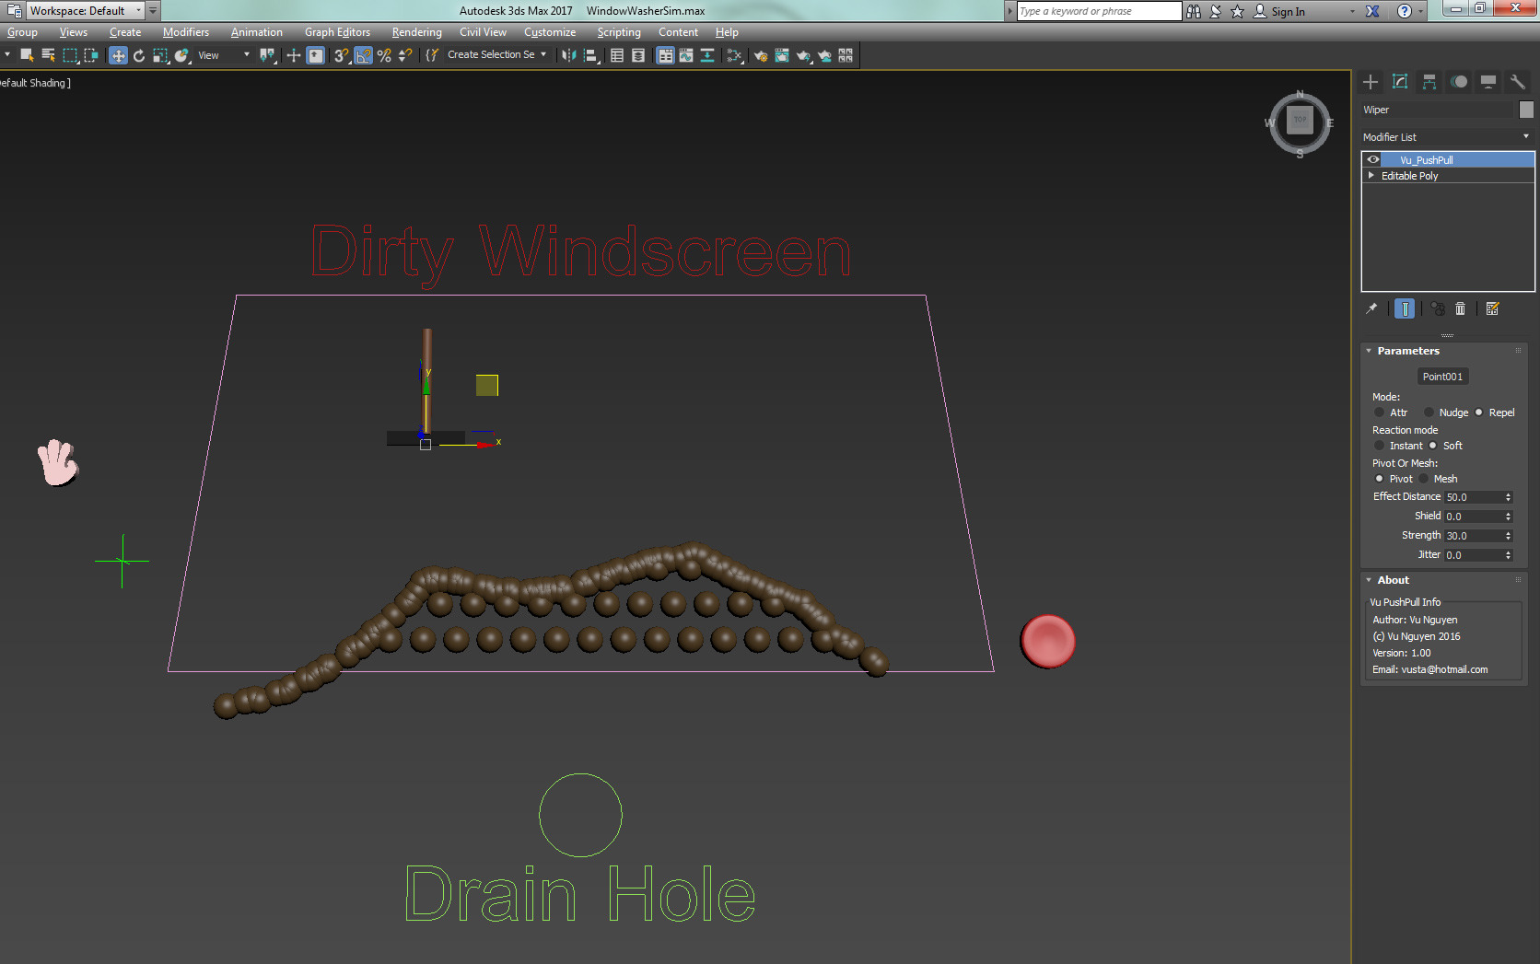Open the Graph Editors menu
This screenshot has height=964, width=1540.
pos(337,32)
